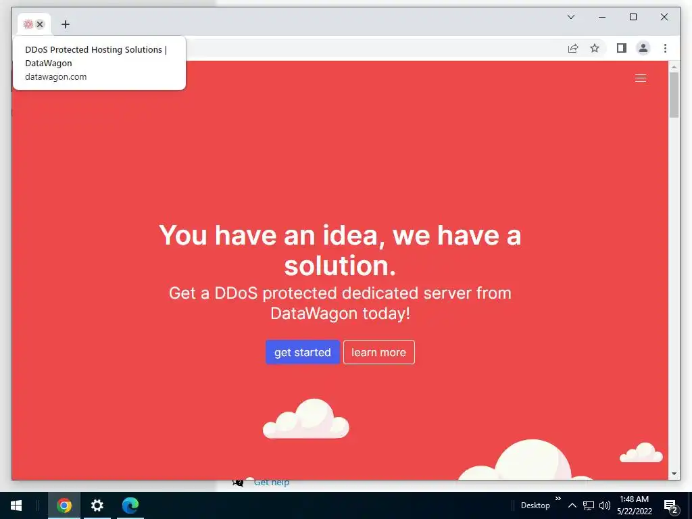This screenshot has height=519, width=692.
Task: Maximize the Chrome window
Action: pos(633,17)
